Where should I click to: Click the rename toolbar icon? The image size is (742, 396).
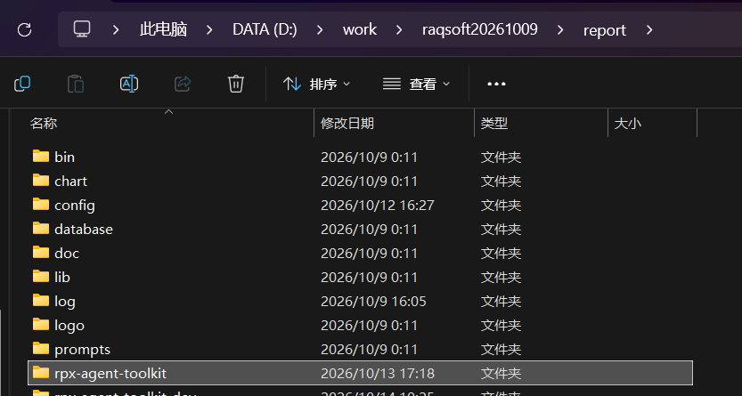(129, 84)
